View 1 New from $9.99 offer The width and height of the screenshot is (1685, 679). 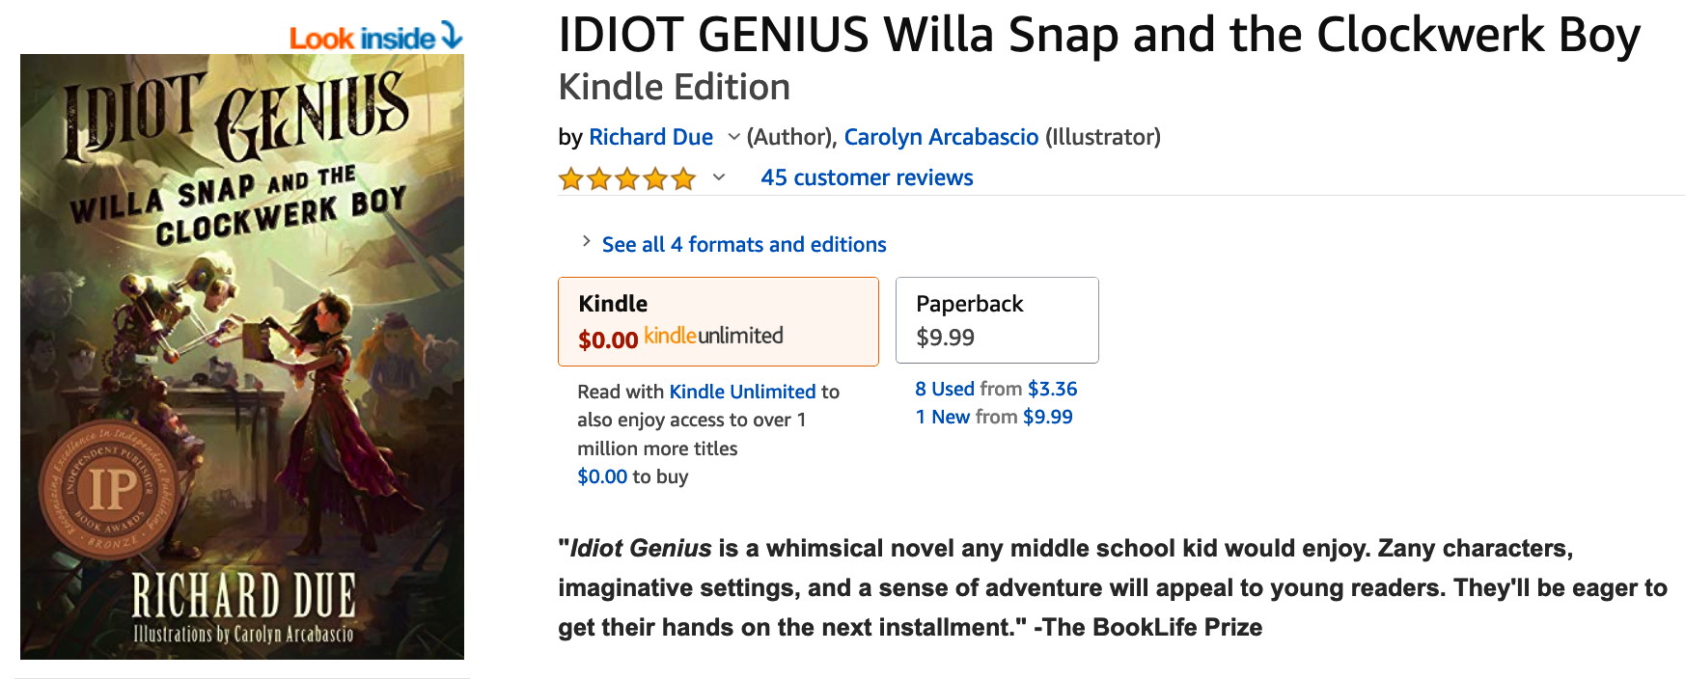click(x=993, y=417)
